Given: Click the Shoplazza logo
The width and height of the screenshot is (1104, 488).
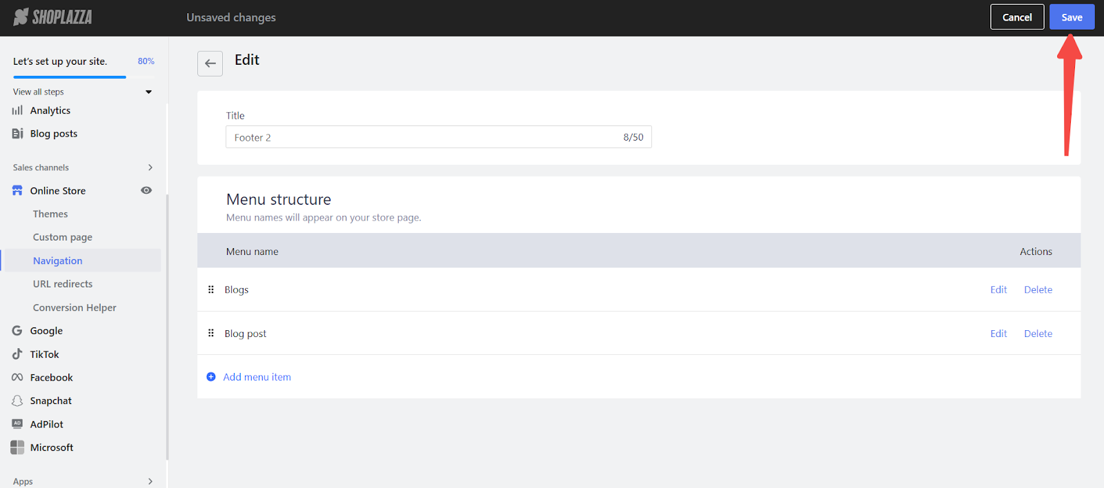Looking at the screenshot, I should pyautogui.click(x=52, y=17).
